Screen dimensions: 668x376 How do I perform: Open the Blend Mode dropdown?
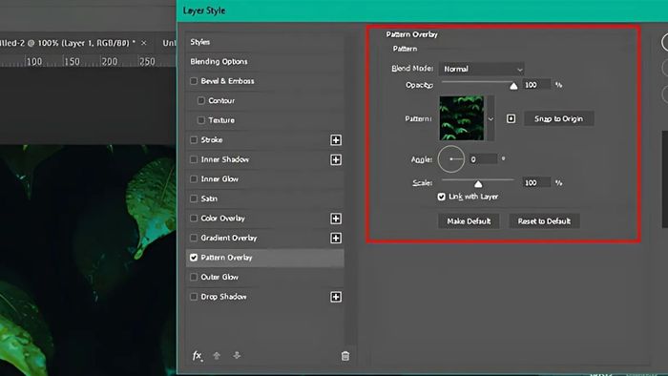coord(481,69)
